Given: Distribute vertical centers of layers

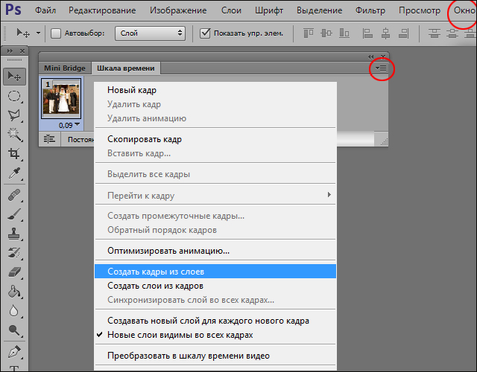Looking at the screenshot, I should (452, 33).
